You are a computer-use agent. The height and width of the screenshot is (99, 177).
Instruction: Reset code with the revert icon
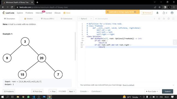click(164, 19)
